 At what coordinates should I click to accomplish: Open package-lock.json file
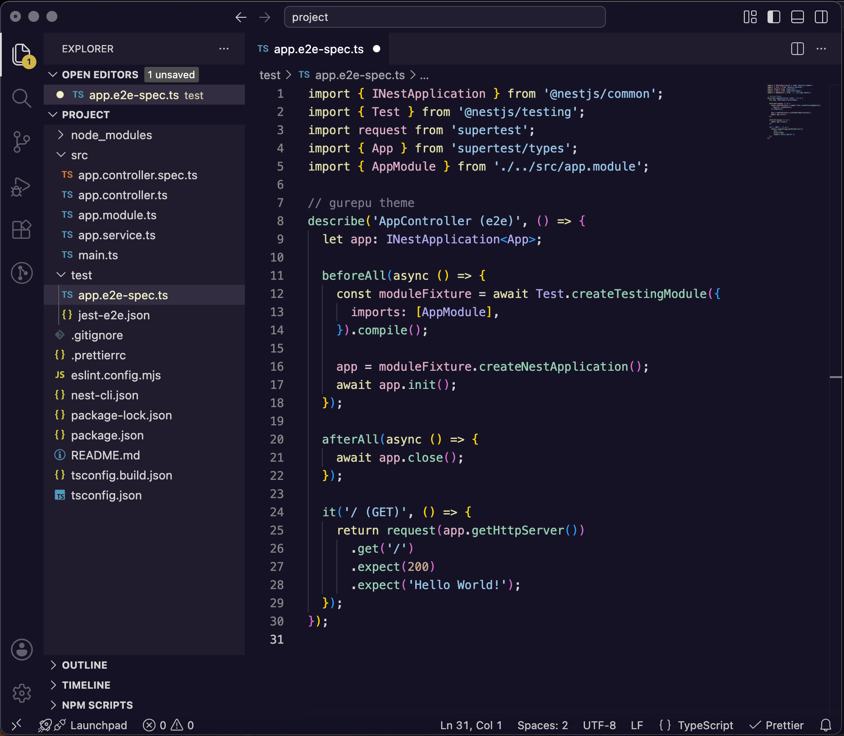[144, 415]
